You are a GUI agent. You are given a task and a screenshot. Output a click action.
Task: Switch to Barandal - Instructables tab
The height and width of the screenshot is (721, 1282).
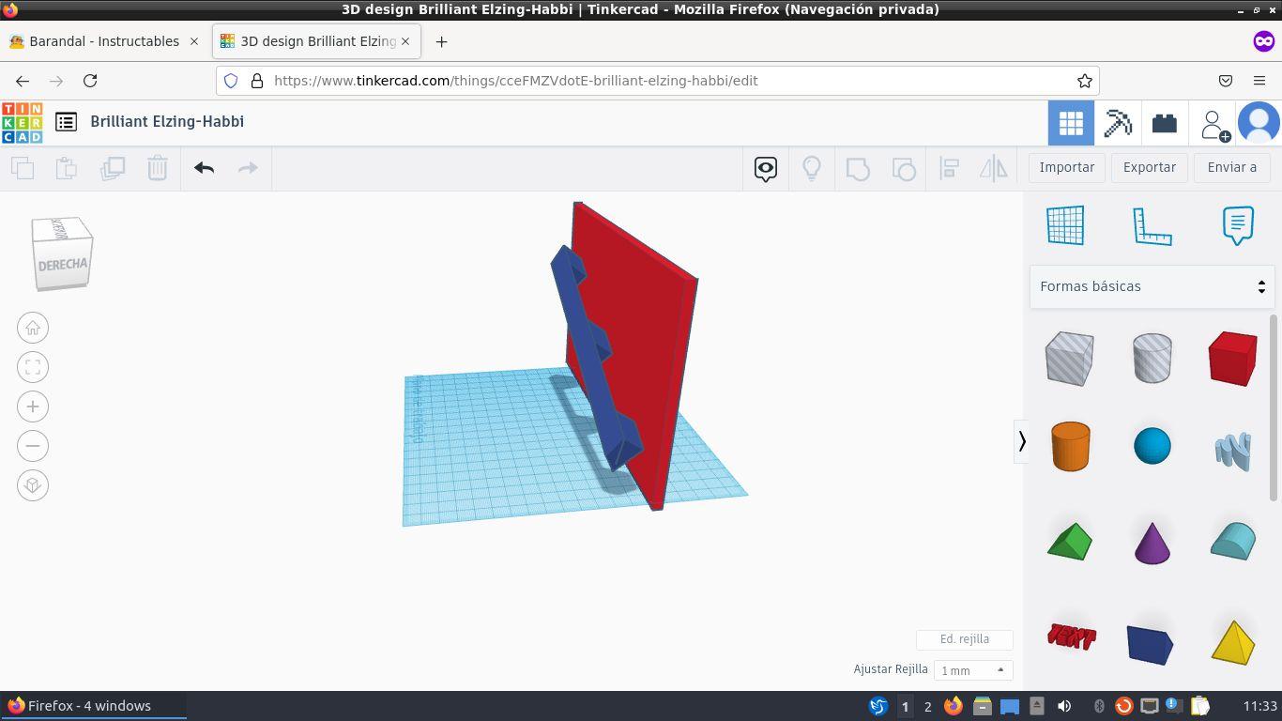click(103, 41)
